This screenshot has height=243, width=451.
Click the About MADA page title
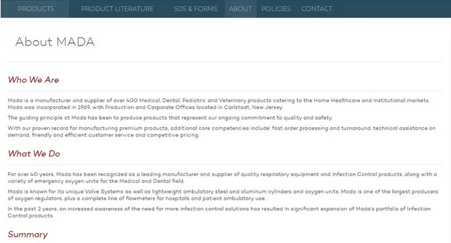coord(55,42)
